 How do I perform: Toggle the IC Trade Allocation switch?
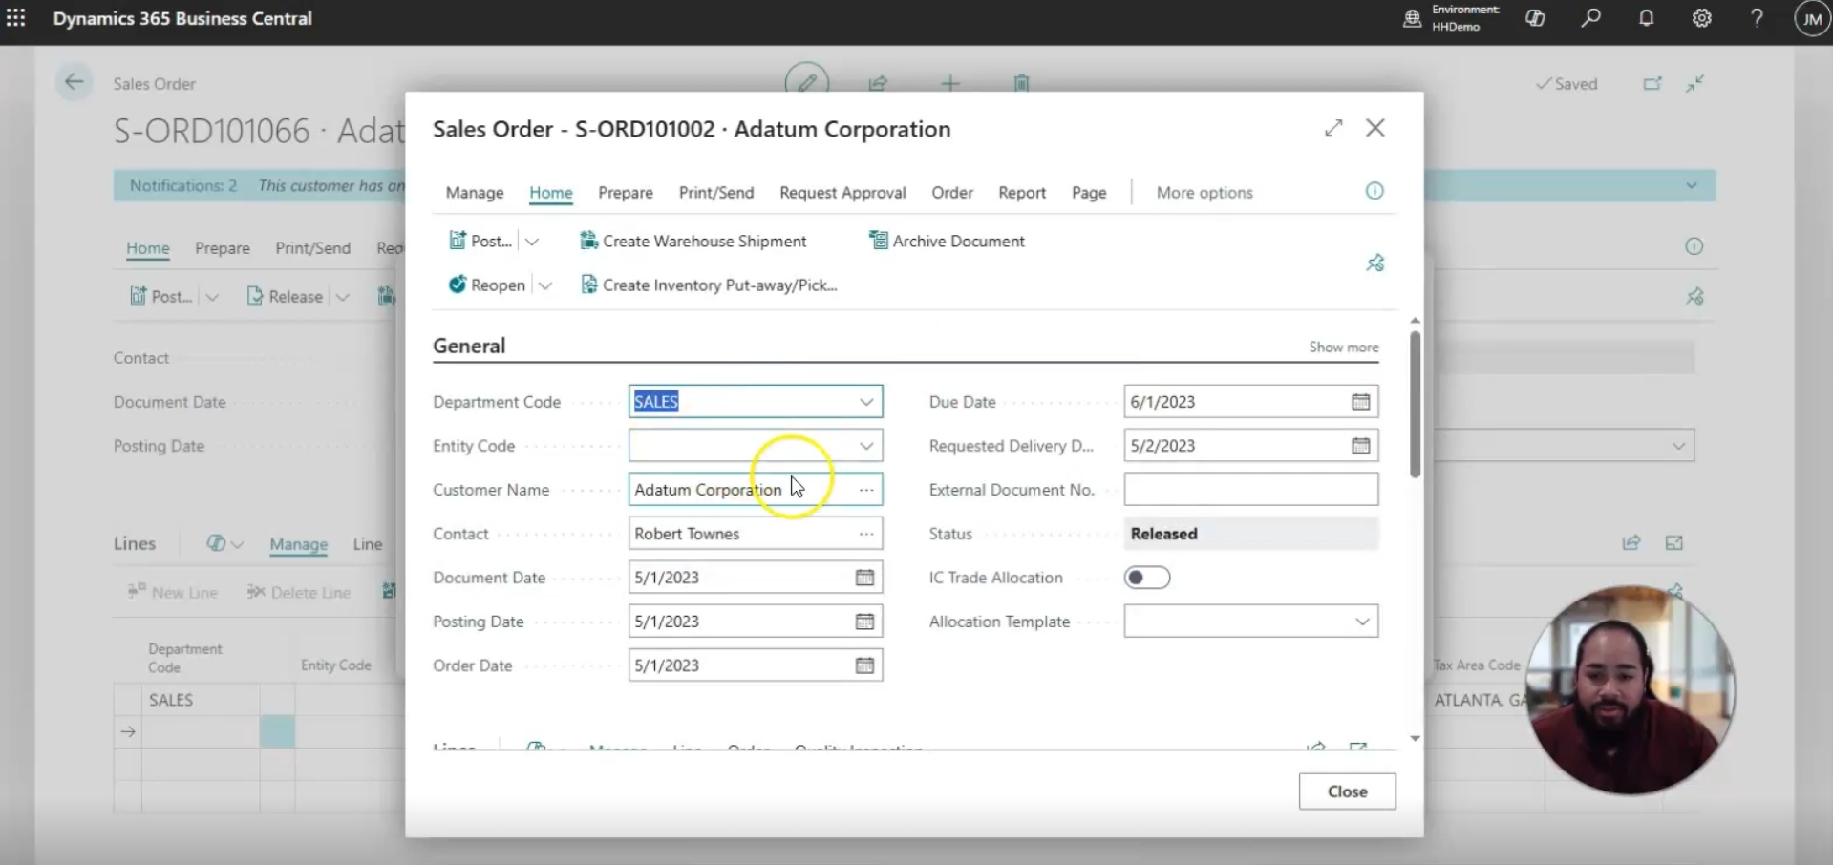(1146, 578)
